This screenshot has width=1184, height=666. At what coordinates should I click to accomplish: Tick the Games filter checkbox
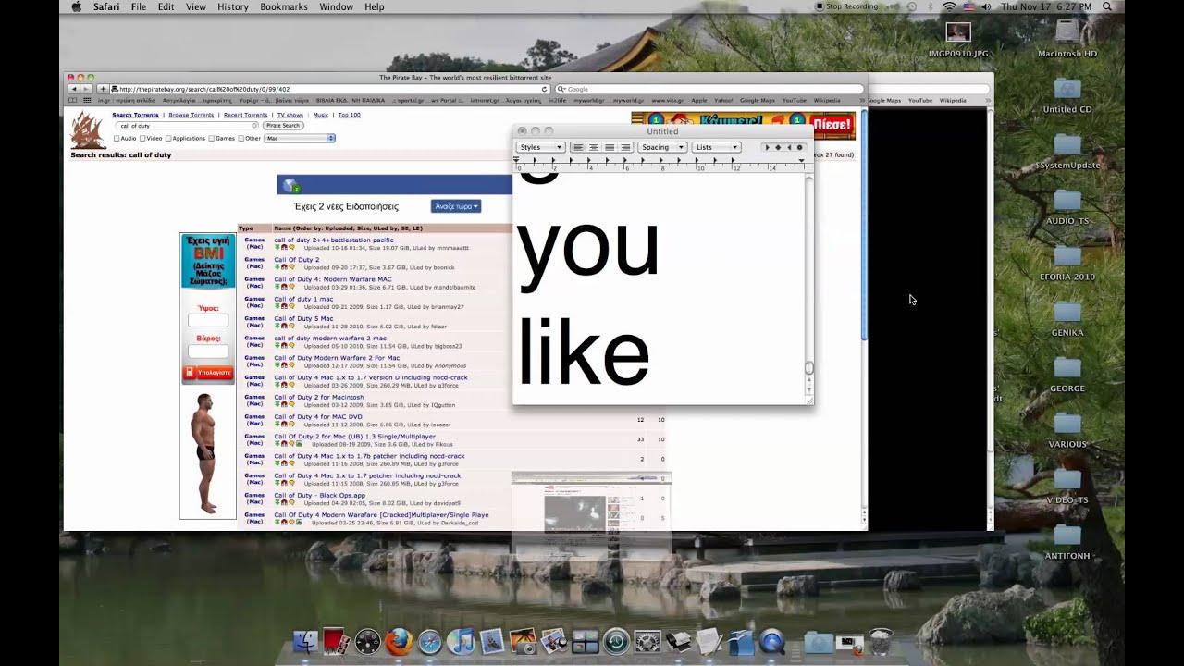pyautogui.click(x=211, y=139)
